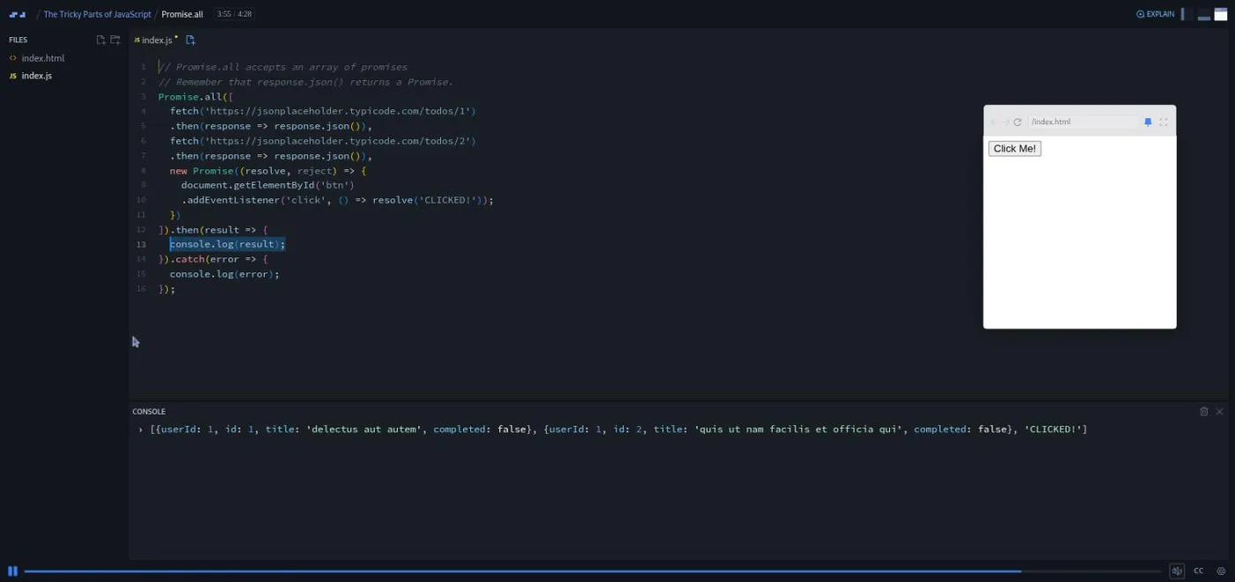Switch to the index.js editor tab
Image resolution: width=1235 pixels, height=582 pixels.
155,40
